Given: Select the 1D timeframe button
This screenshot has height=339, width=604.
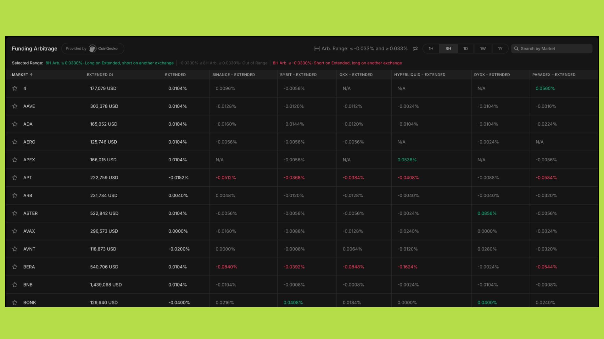Looking at the screenshot, I should point(466,49).
